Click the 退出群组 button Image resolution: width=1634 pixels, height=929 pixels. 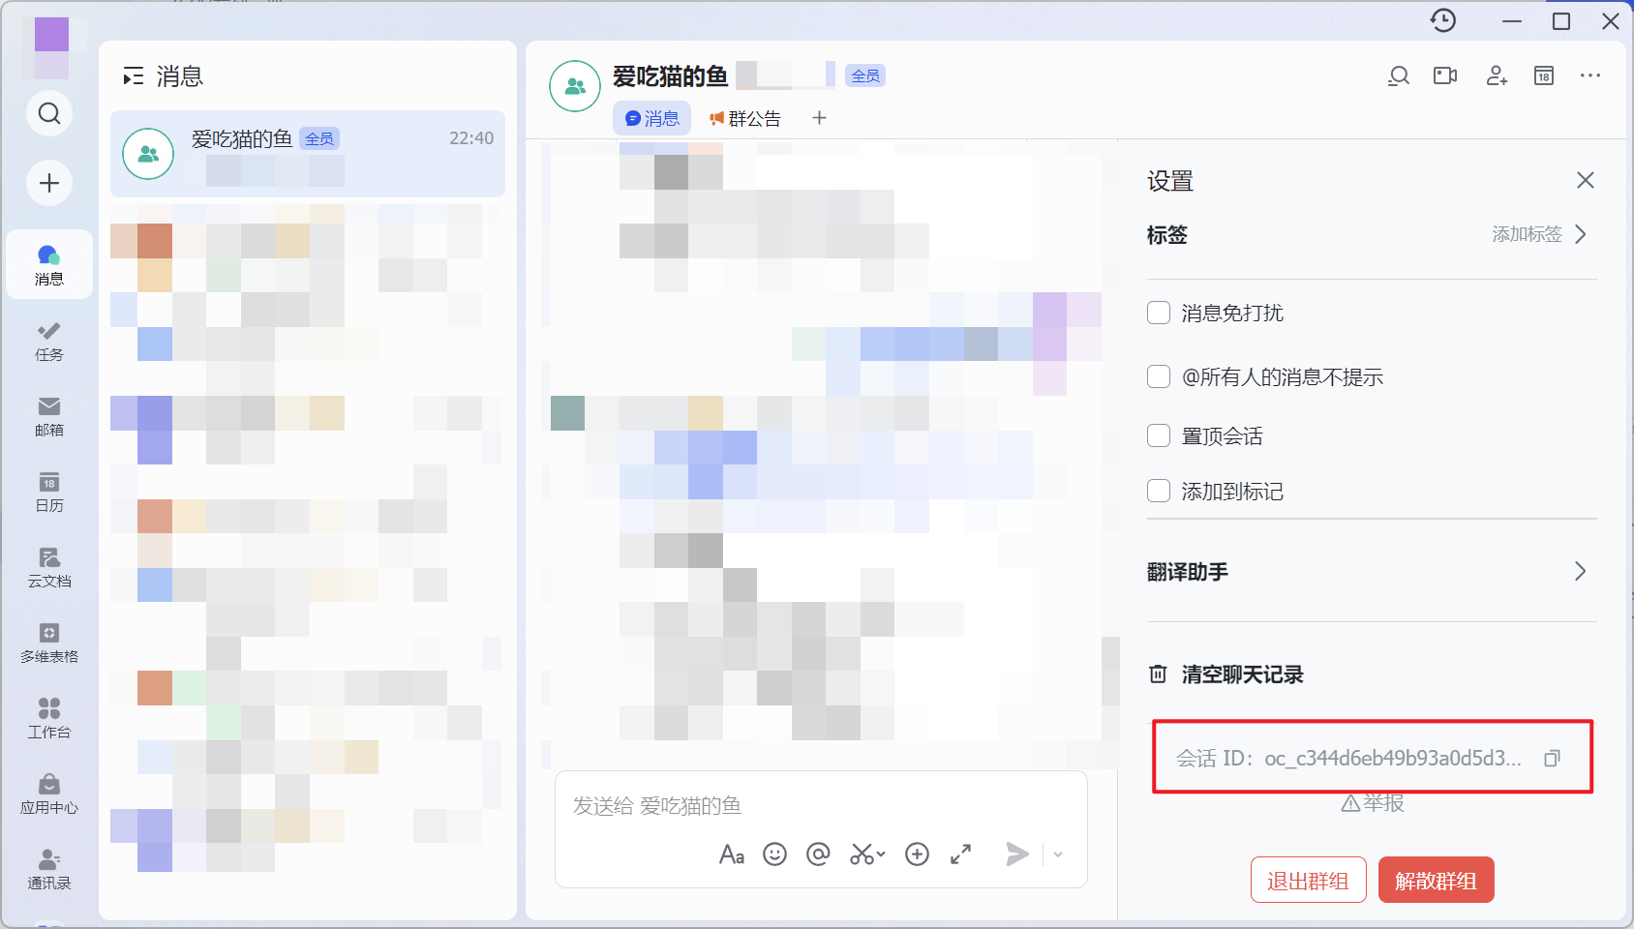(x=1308, y=880)
